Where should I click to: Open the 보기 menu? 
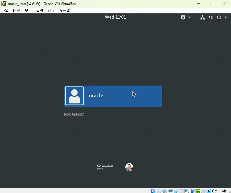(28, 10)
